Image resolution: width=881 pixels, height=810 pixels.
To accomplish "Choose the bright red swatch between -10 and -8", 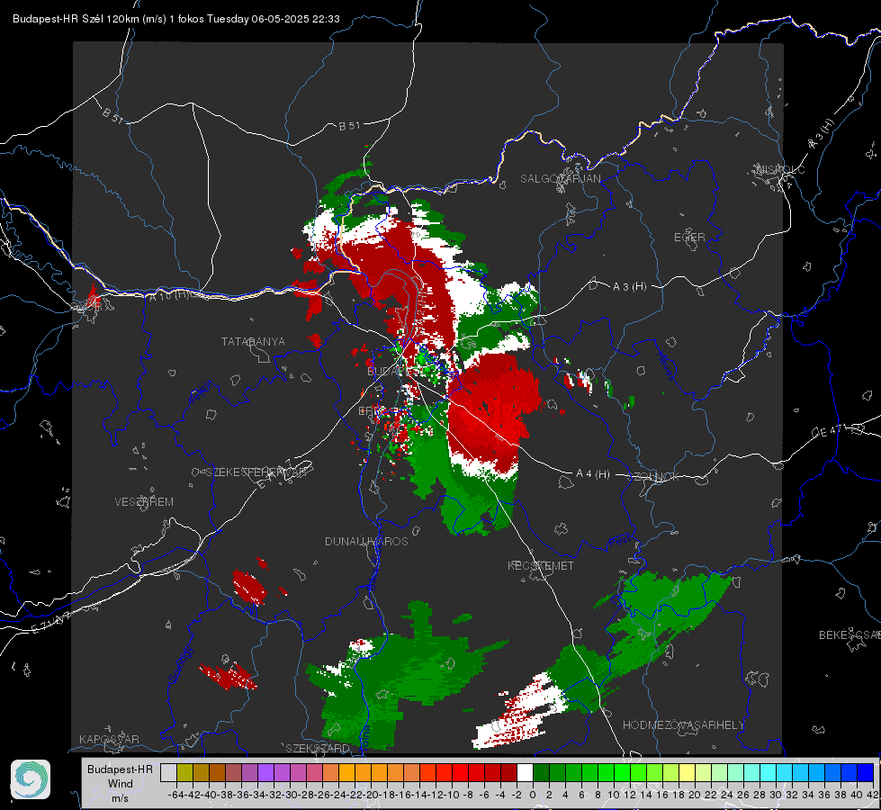I will coord(460,773).
